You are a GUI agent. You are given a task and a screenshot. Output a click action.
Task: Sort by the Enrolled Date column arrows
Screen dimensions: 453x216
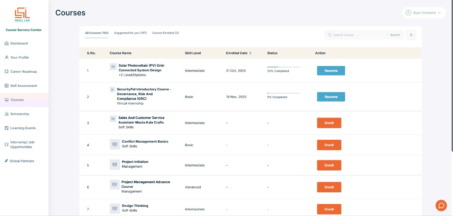click(x=251, y=53)
